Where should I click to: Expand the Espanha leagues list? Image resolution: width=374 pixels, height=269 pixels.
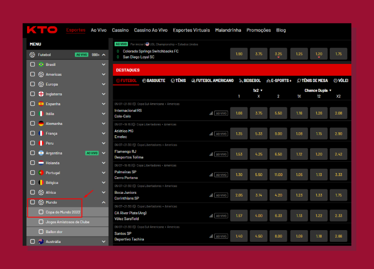(104, 104)
